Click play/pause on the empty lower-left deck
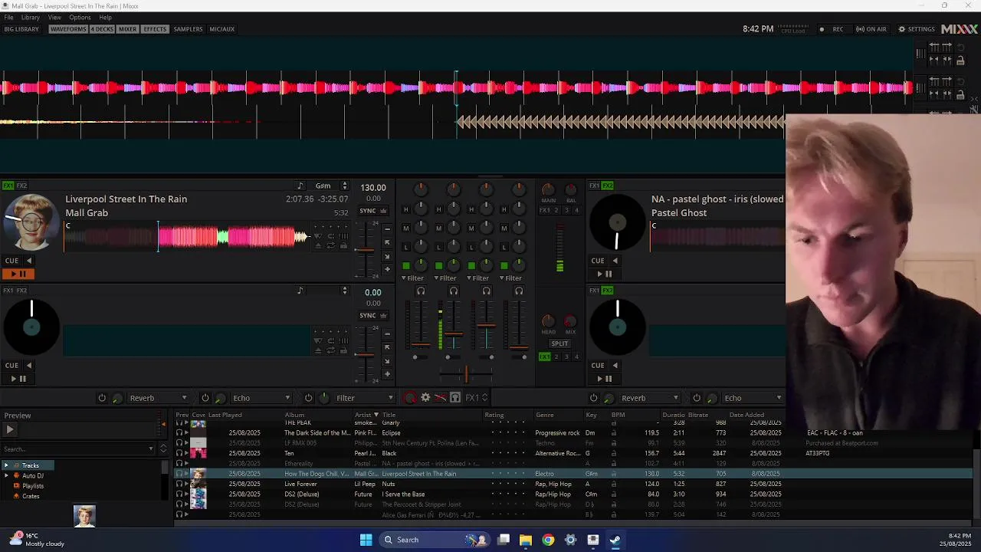 pos(18,379)
